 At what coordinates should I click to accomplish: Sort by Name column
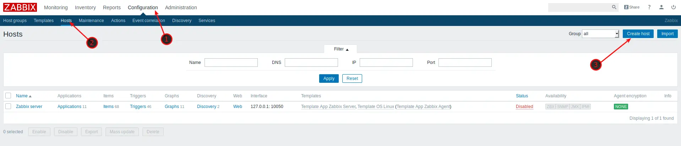23,96
